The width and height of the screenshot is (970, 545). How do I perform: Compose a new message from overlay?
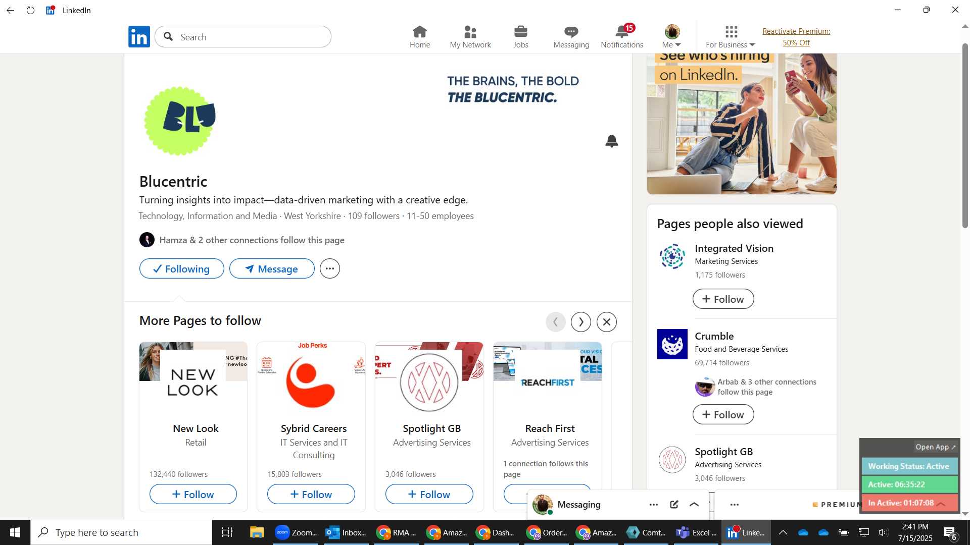674,505
